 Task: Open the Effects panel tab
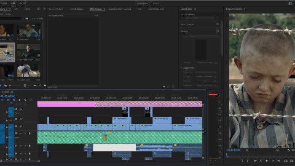(x=27, y=9)
